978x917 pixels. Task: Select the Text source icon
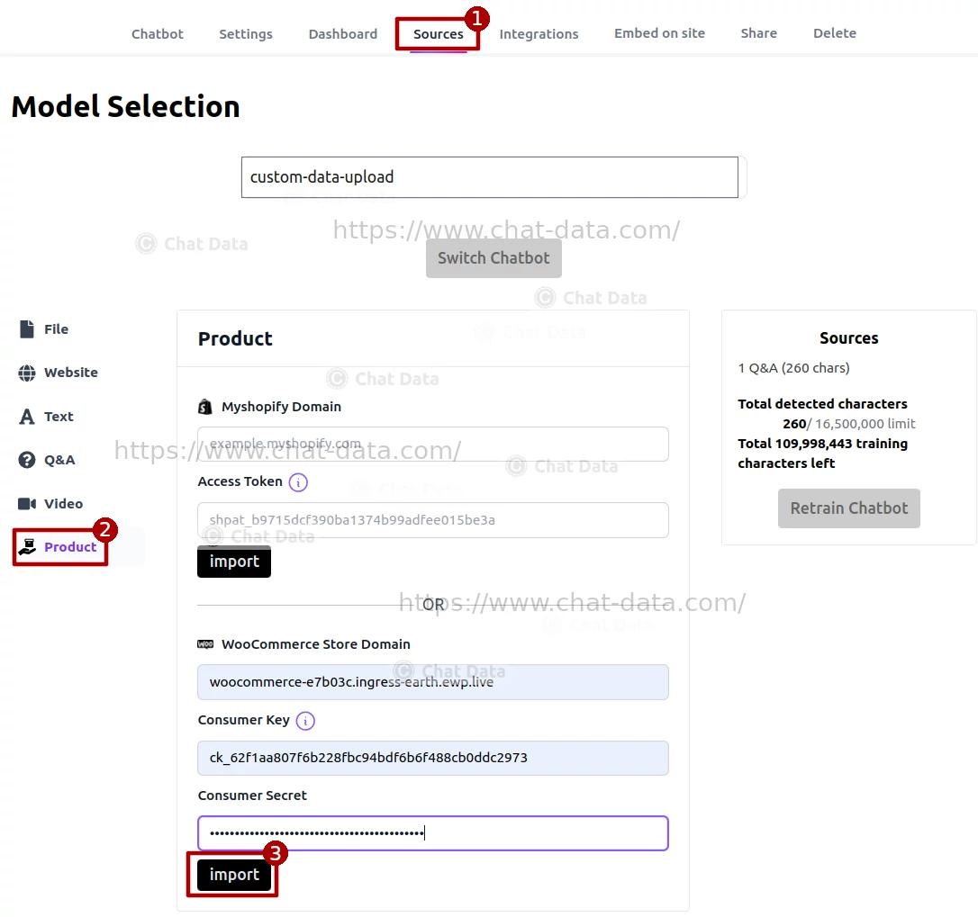click(x=27, y=417)
